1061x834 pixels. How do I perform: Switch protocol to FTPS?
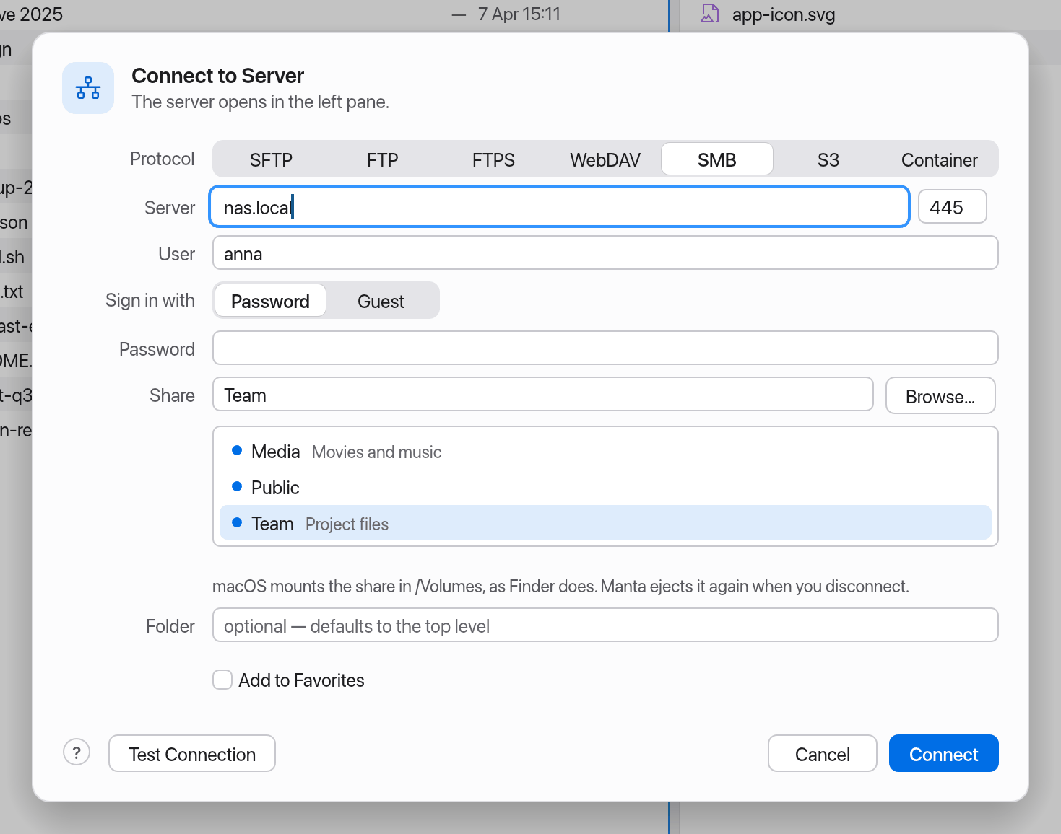point(493,159)
